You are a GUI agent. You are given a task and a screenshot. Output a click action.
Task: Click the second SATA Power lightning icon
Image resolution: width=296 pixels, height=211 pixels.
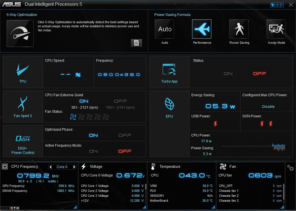271,123
